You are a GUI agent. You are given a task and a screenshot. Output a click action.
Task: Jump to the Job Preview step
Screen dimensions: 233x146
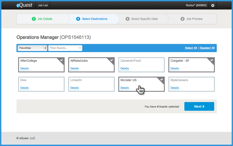(192, 19)
